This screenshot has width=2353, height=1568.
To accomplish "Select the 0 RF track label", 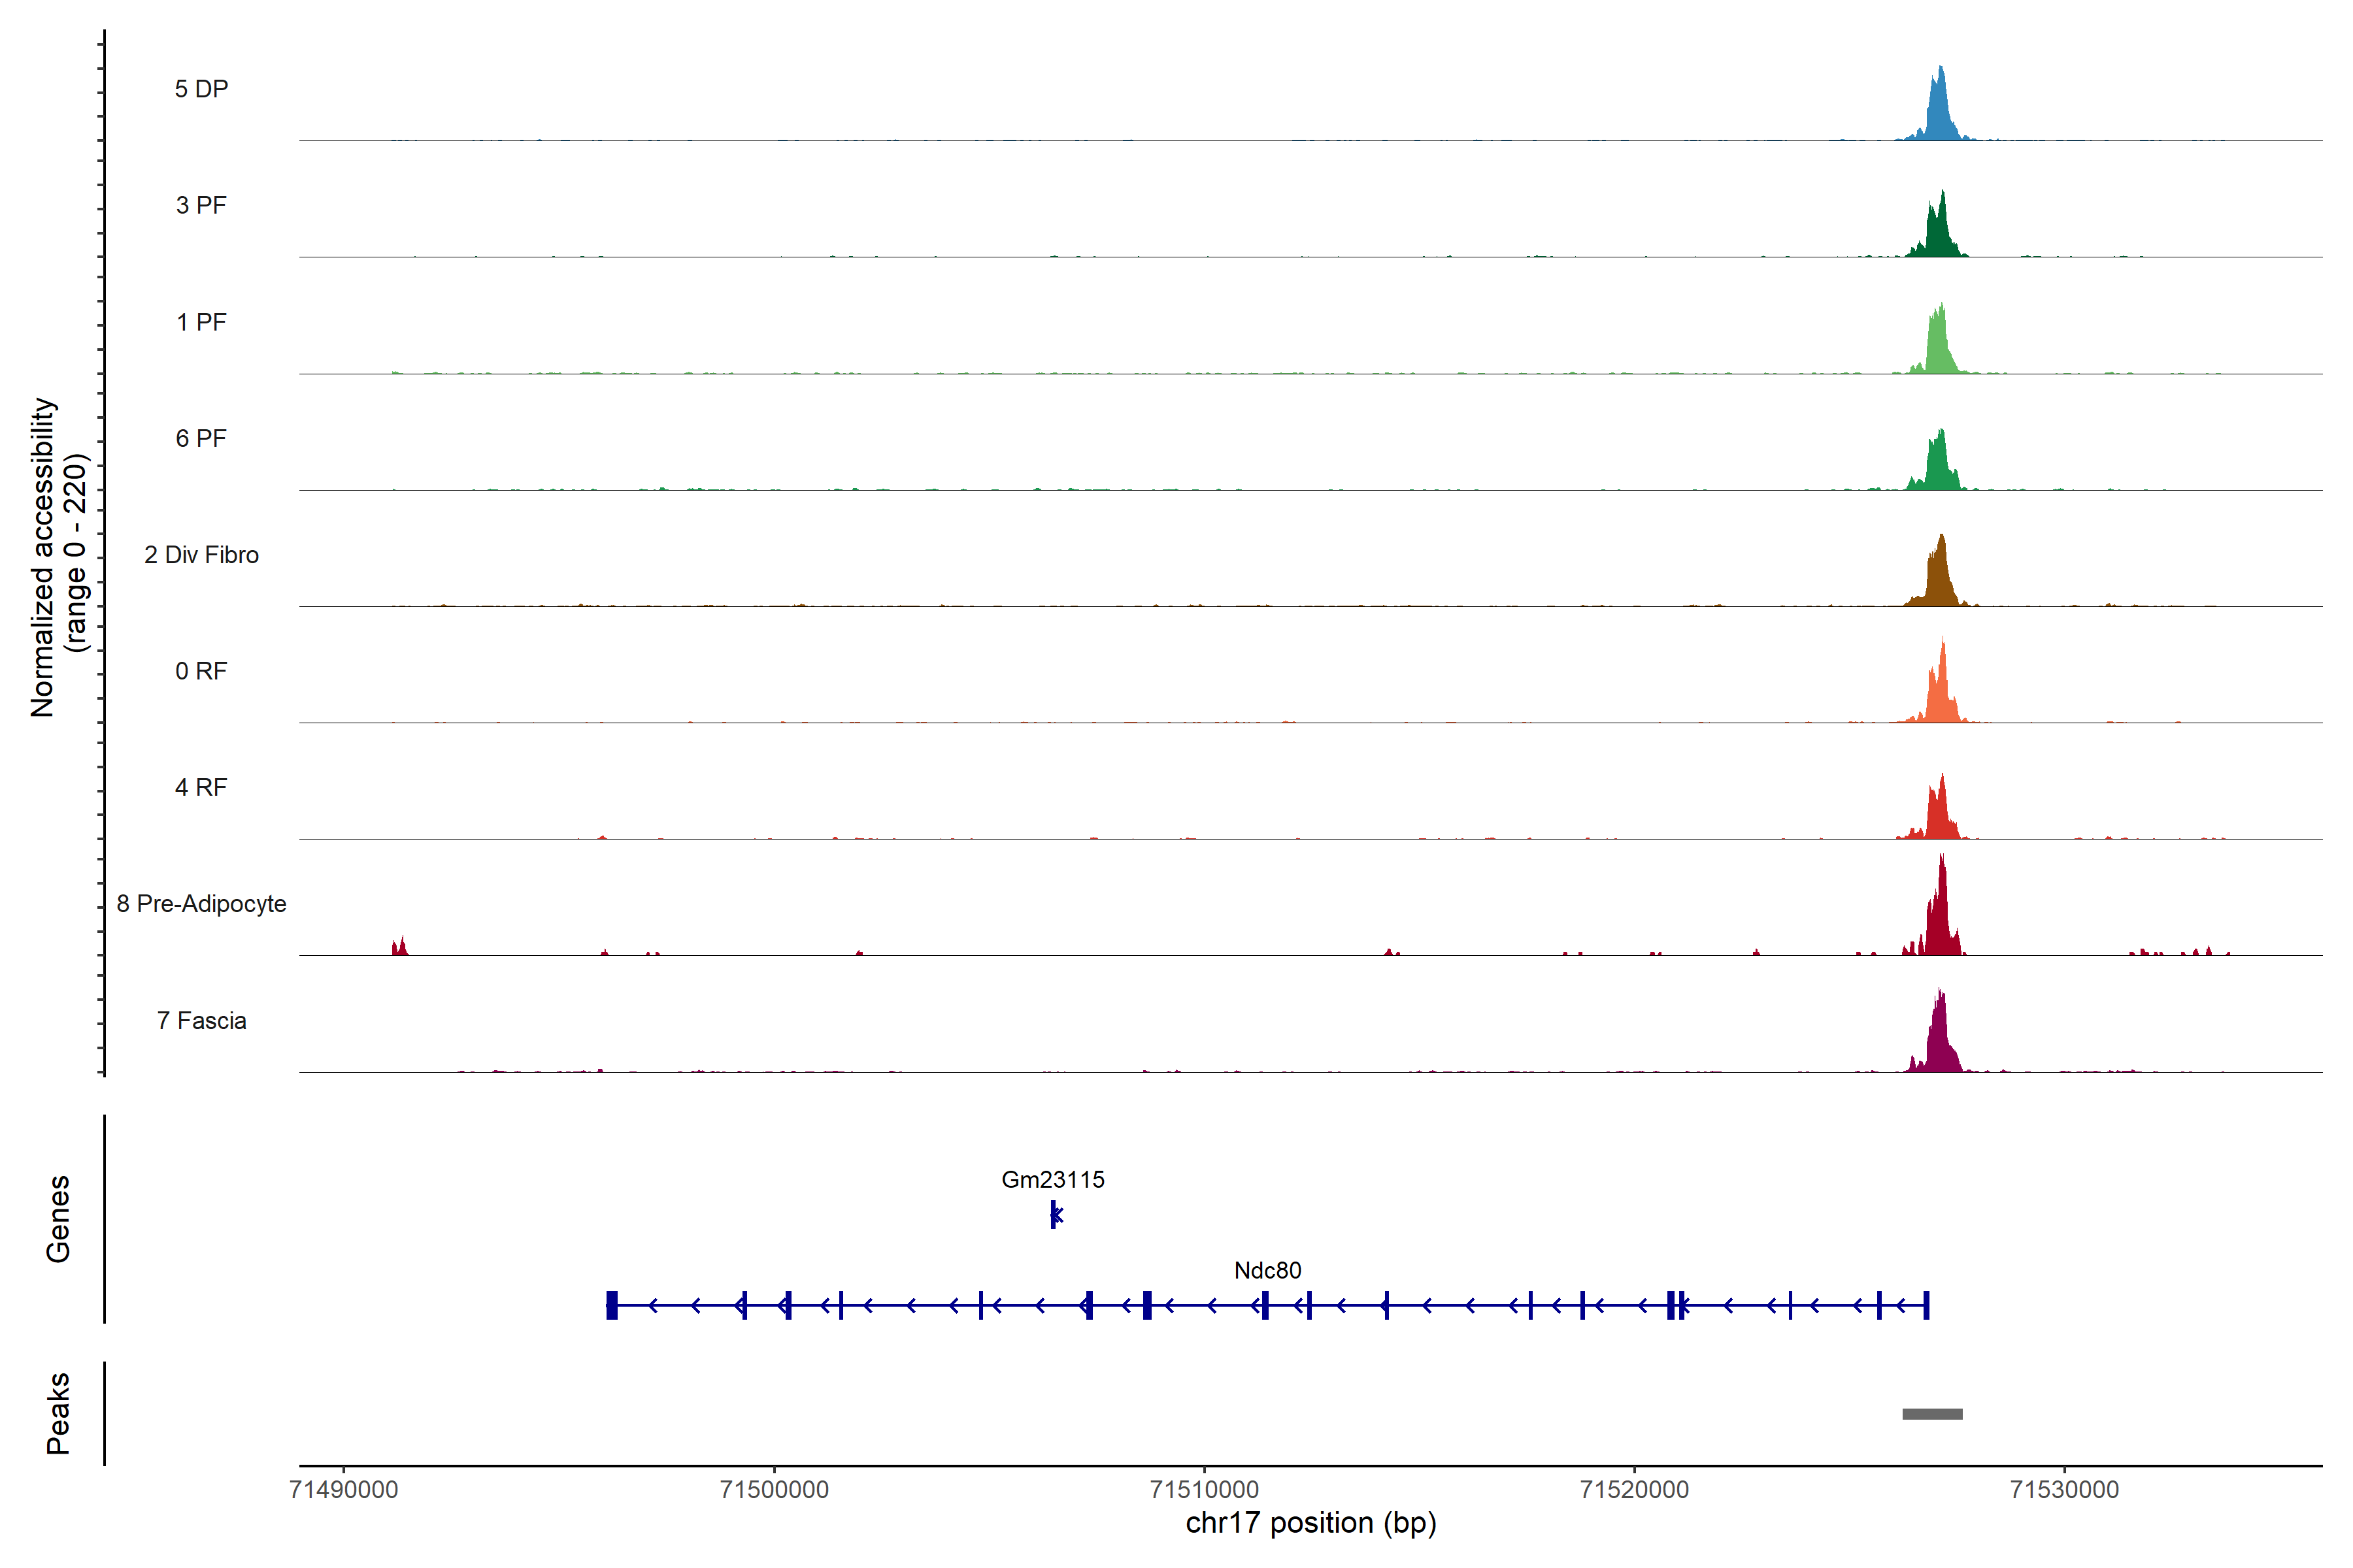I will [x=201, y=671].
